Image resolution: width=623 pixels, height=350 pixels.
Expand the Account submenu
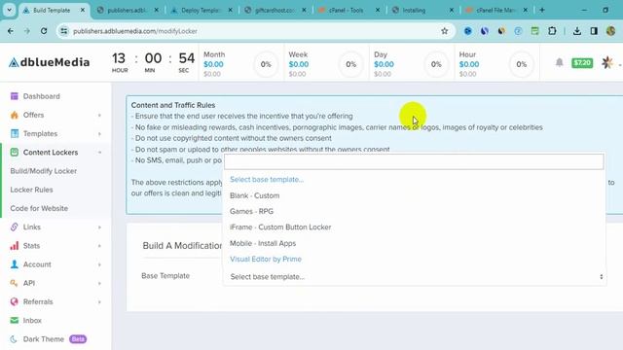99,264
